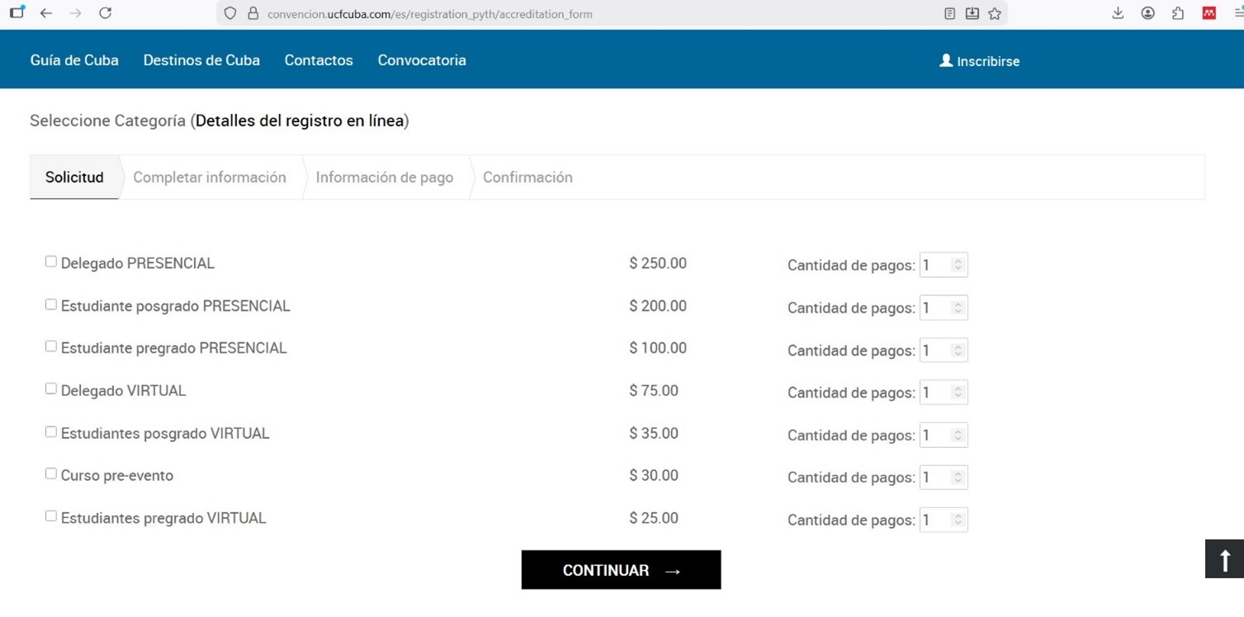Check the Estudiantes posgrado VIRTUAL checkbox

(51, 431)
